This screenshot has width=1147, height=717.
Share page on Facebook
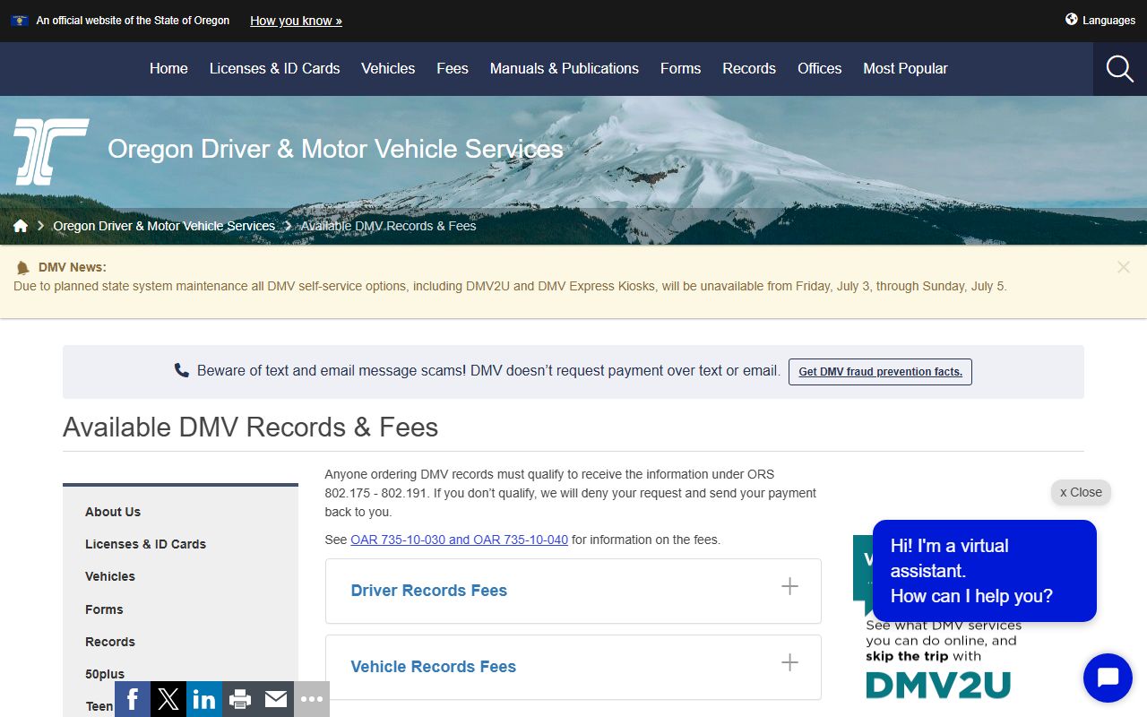pos(133,699)
